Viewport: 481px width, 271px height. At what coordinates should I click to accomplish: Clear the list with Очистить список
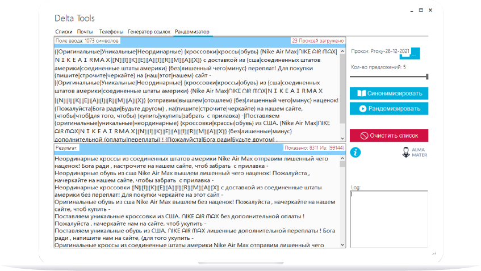(389, 135)
